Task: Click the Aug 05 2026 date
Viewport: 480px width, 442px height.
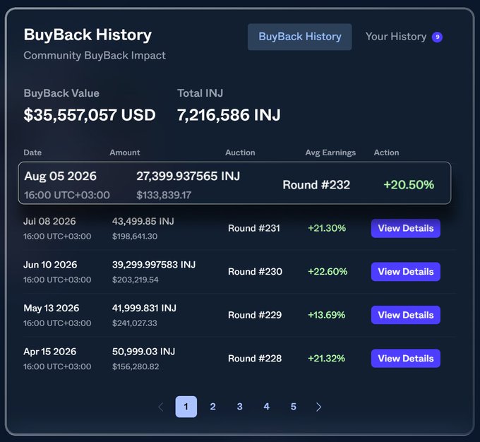Action: (60, 176)
